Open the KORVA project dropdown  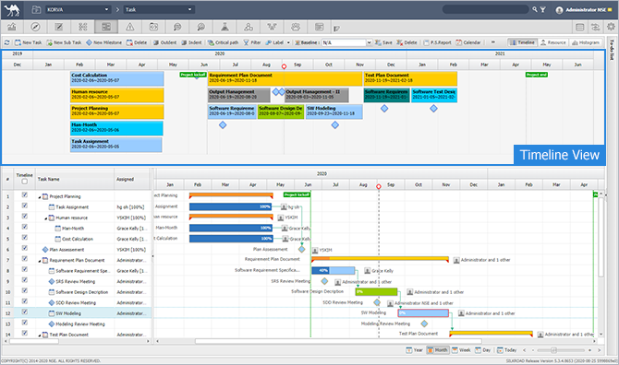click(x=78, y=9)
